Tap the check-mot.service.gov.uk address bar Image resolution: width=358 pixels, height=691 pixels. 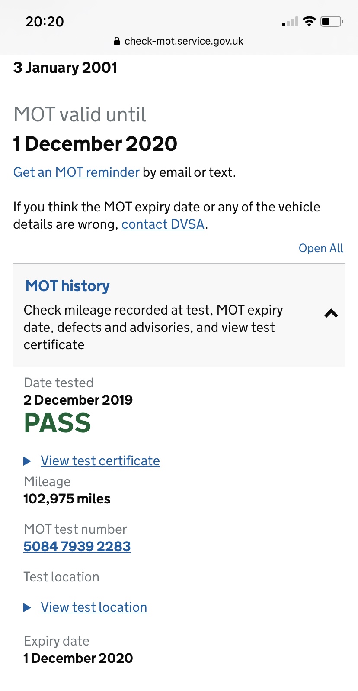pyautogui.click(x=179, y=41)
